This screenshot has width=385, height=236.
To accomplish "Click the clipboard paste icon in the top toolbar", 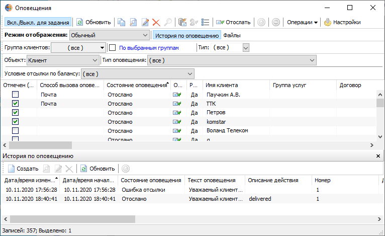I will point(182,22).
